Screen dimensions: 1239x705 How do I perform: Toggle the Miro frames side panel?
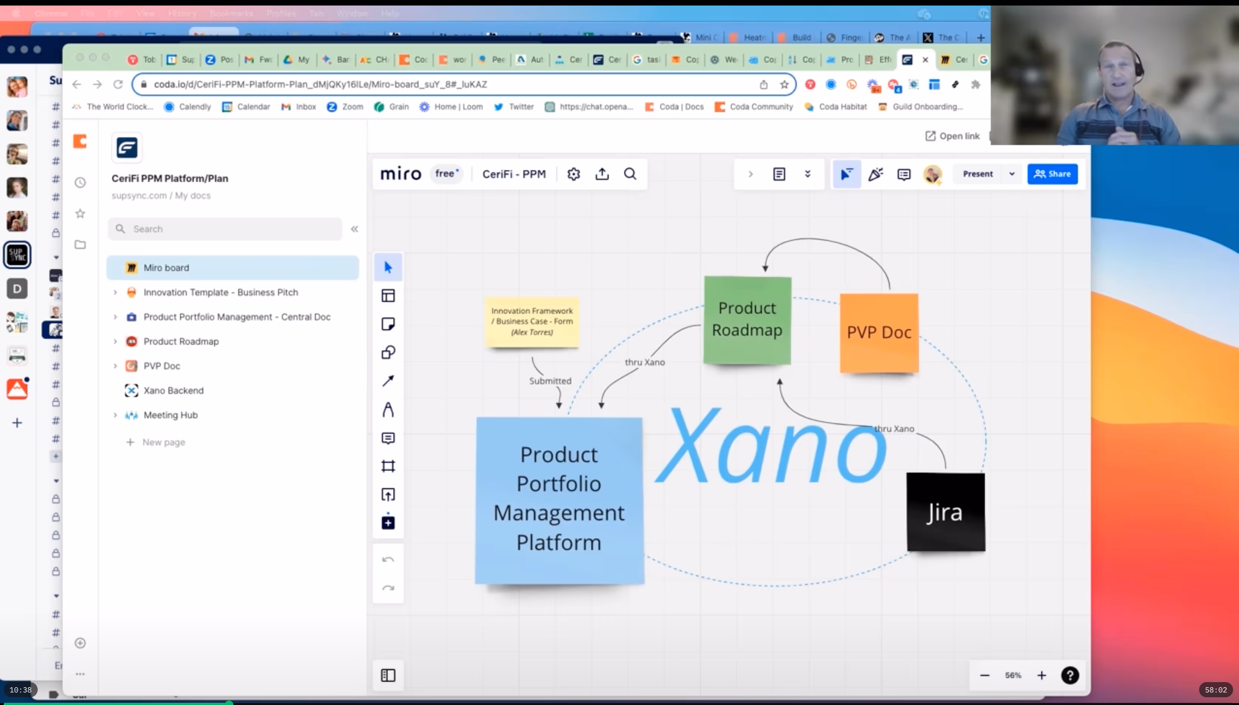388,675
